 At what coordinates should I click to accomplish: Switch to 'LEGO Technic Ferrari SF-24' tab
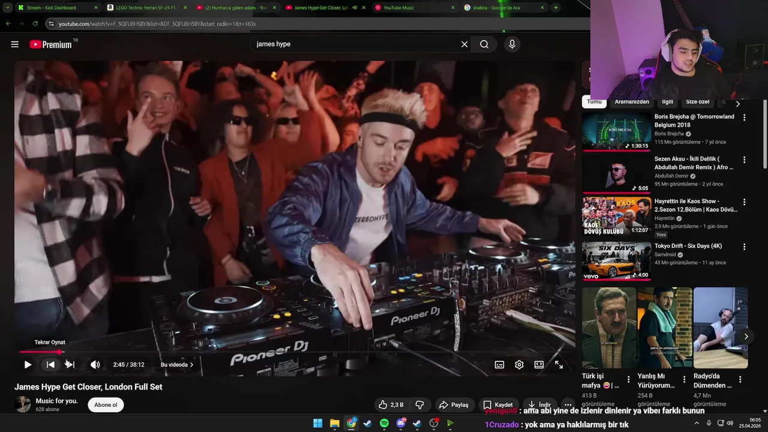tap(146, 8)
